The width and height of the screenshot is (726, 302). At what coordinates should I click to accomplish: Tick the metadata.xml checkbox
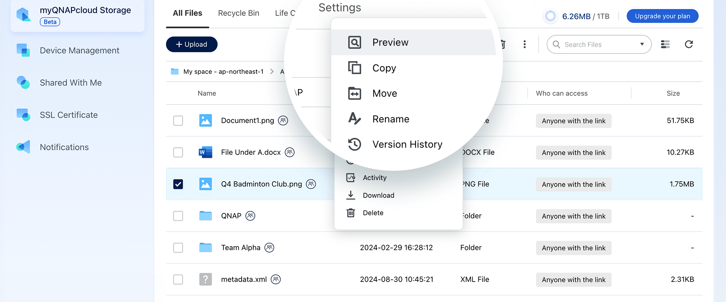coord(178,279)
